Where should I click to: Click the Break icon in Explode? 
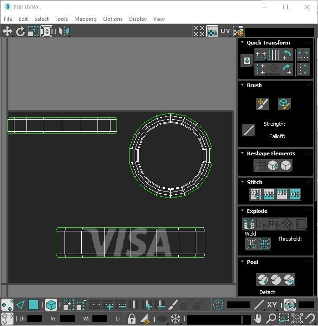point(249,224)
